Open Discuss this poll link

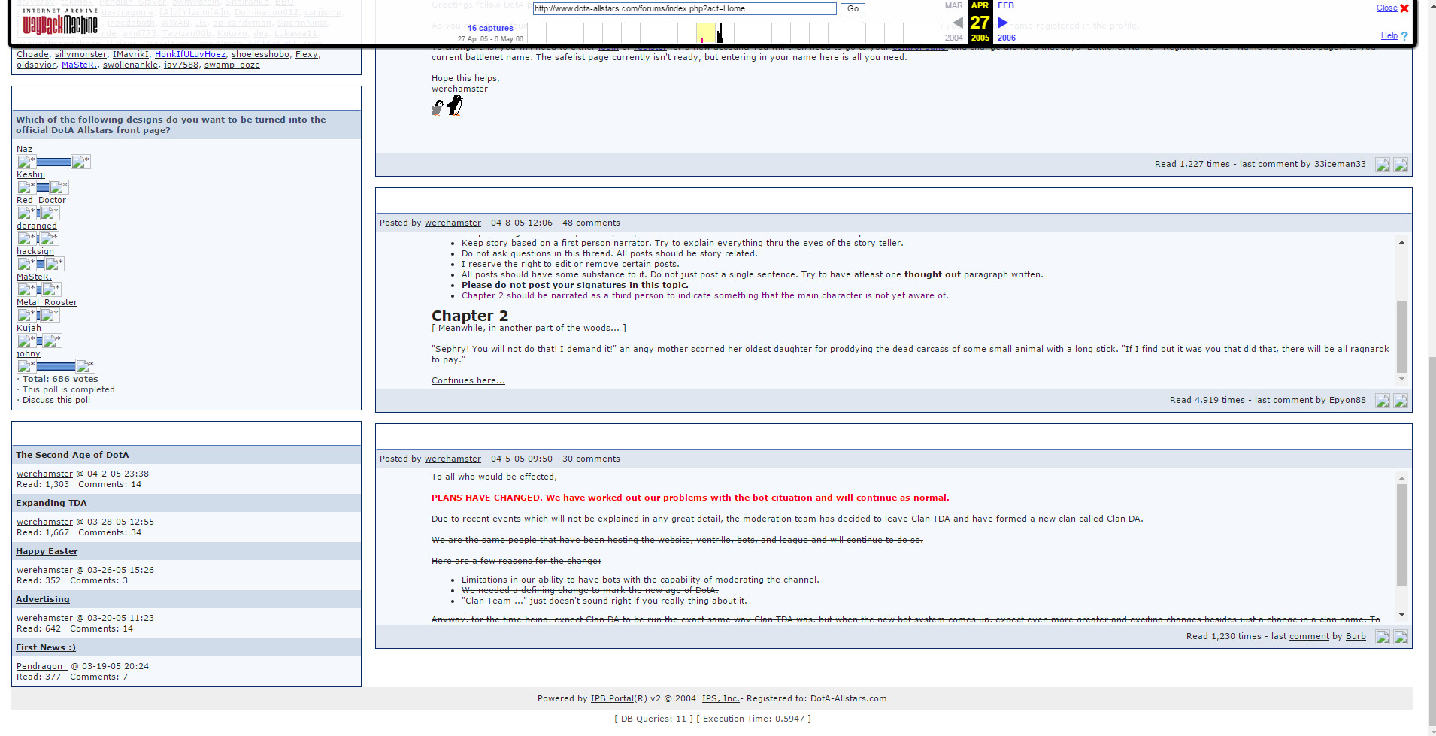pyautogui.click(x=56, y=400)
